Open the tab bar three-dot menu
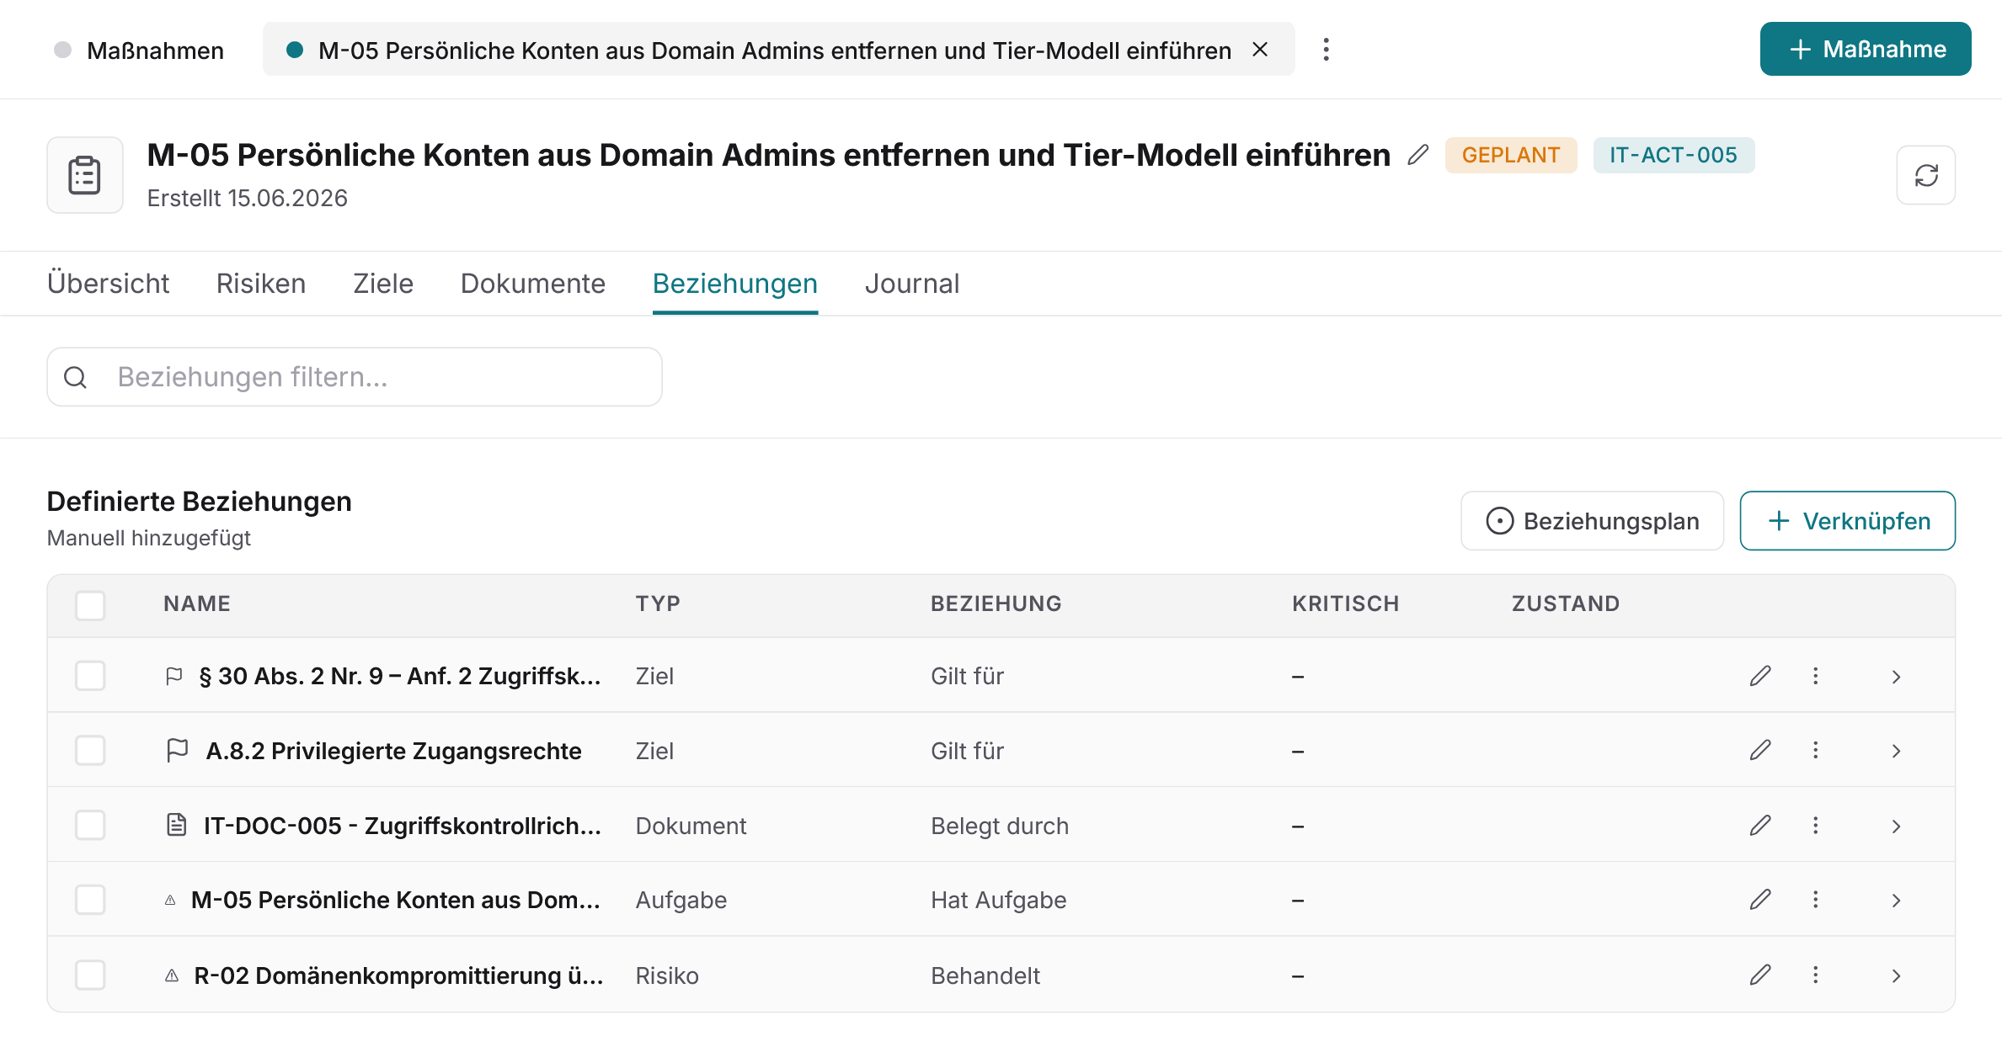The width and height of the screenshot is (2002, 1063). pos(1326,50)
